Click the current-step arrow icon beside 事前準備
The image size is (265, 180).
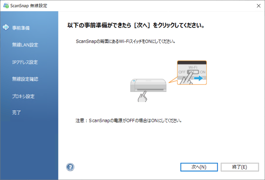[6, 27]
